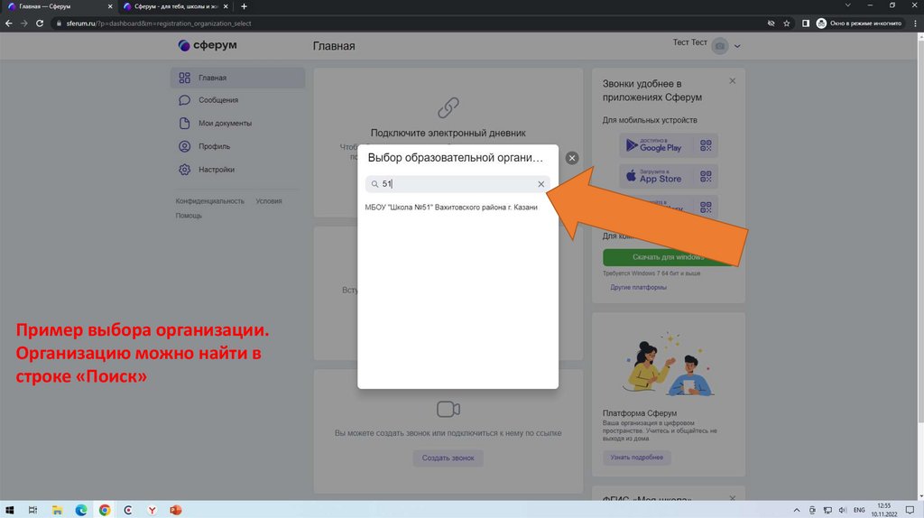The width and height of the screenshot is (924, 518).
Task: Click the site lock icon in address bar
Action: tap(59, 23)
